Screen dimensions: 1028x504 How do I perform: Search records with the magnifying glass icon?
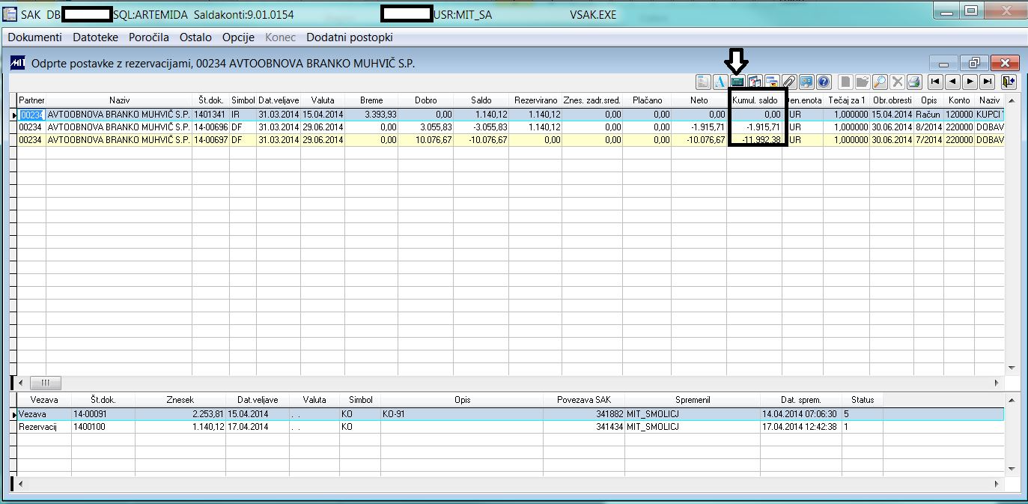click(880, 82)
